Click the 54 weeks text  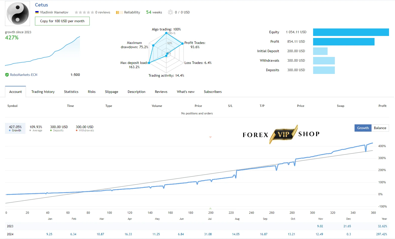point(154,12)
